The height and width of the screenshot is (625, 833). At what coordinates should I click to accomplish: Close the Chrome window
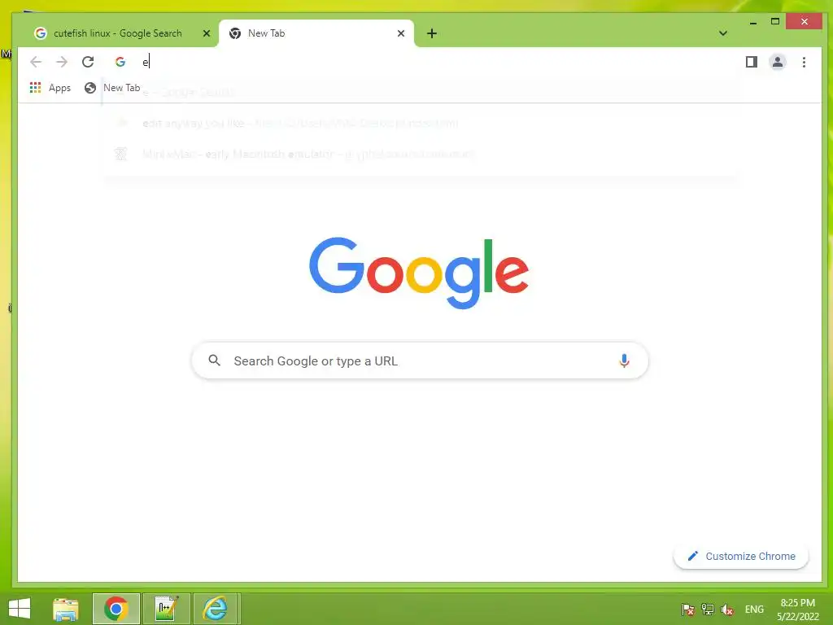click(x=804, y=22)
